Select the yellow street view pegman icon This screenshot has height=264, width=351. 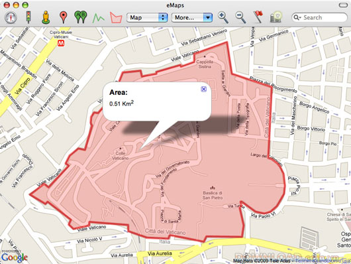(46, 17)
